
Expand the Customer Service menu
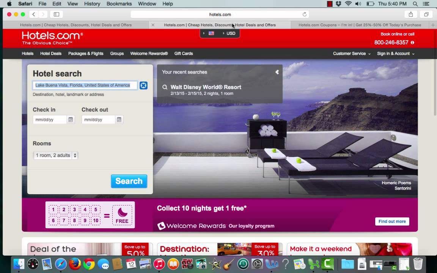352,53
